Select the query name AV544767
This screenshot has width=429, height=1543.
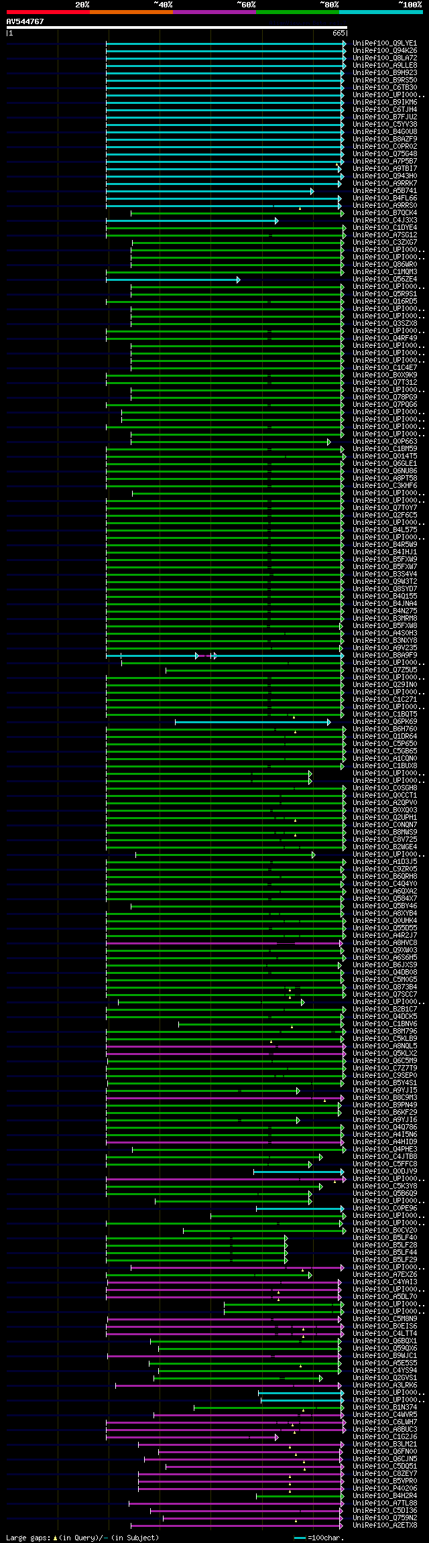click(25, 21)
